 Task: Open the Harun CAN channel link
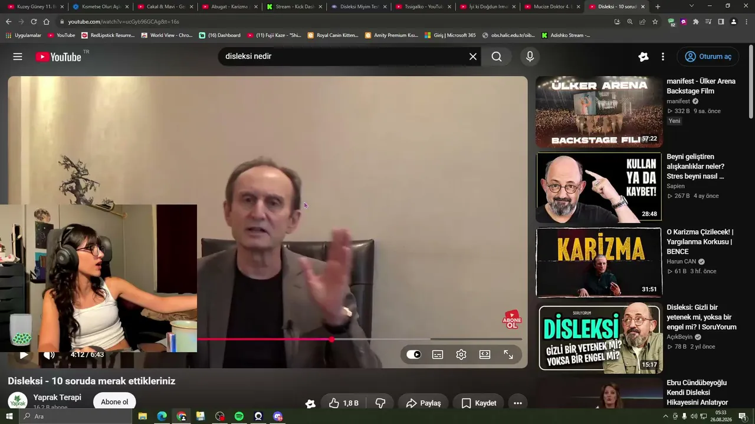point(681,261)
